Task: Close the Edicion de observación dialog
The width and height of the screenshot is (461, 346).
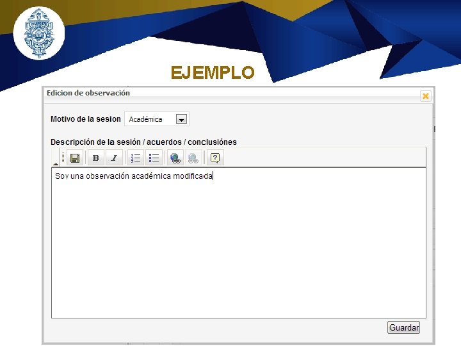Action: (425, 96)
